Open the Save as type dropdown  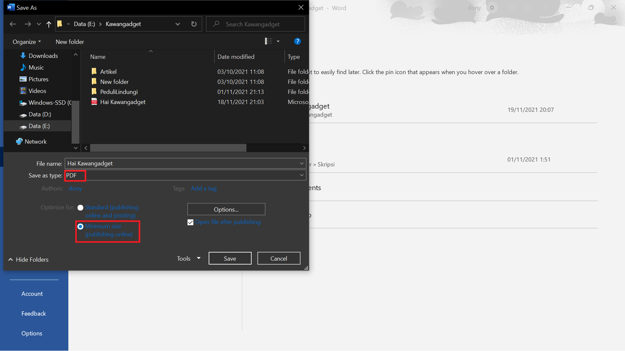(185, 175)
